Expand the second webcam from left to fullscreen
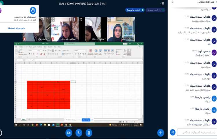This screenshot has height=139, width=217. pos(53,19)
